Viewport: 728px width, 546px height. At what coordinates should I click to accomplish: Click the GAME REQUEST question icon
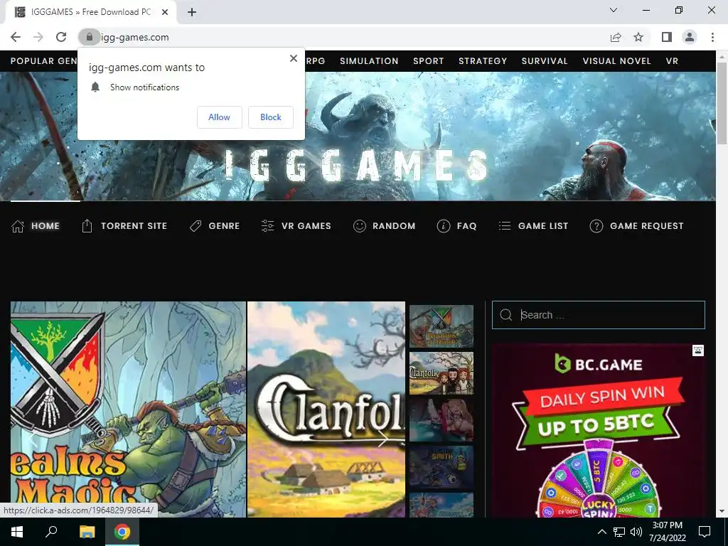(596, 226)
